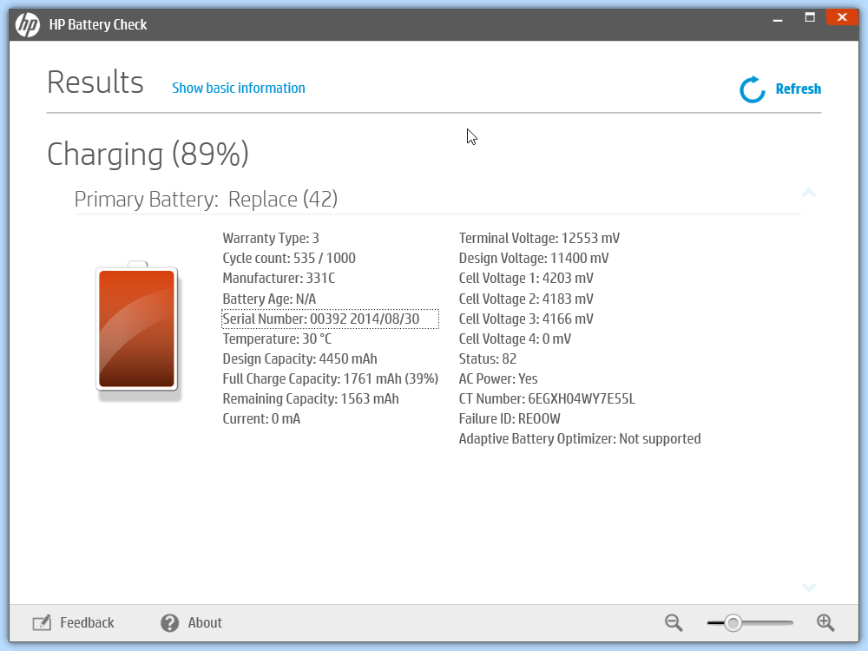Click Failure ID: RE00W text
The width and height of the screenshot is (868, 651).
510,418
